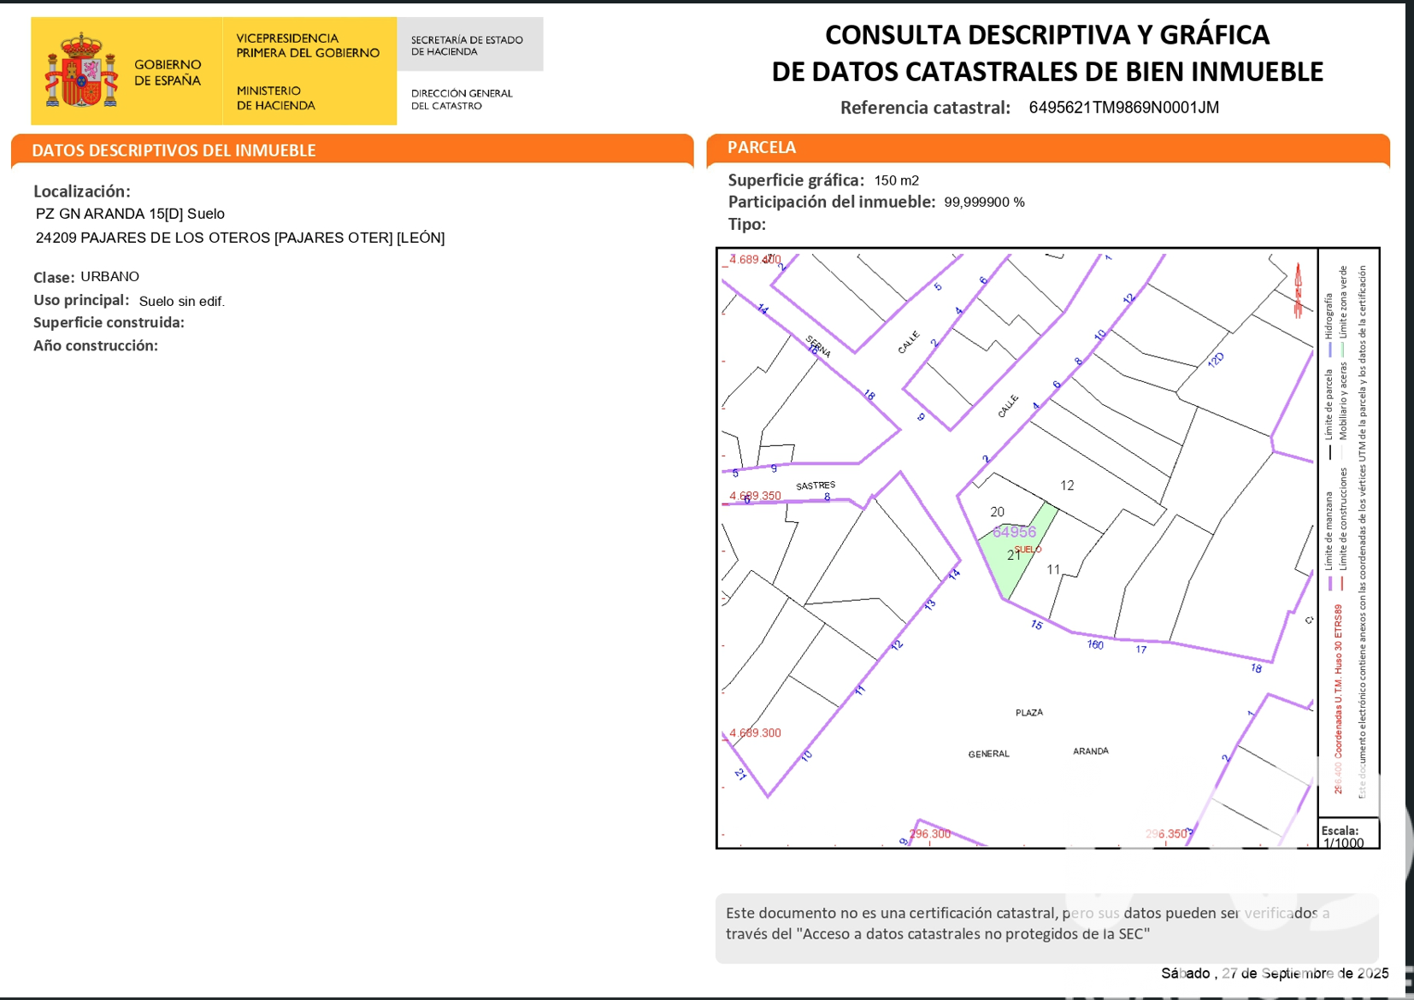Click the 'Año construcción:' label
This screenshot has height=1000, width=1414.
pyautogui.click(x=96, y=345)
